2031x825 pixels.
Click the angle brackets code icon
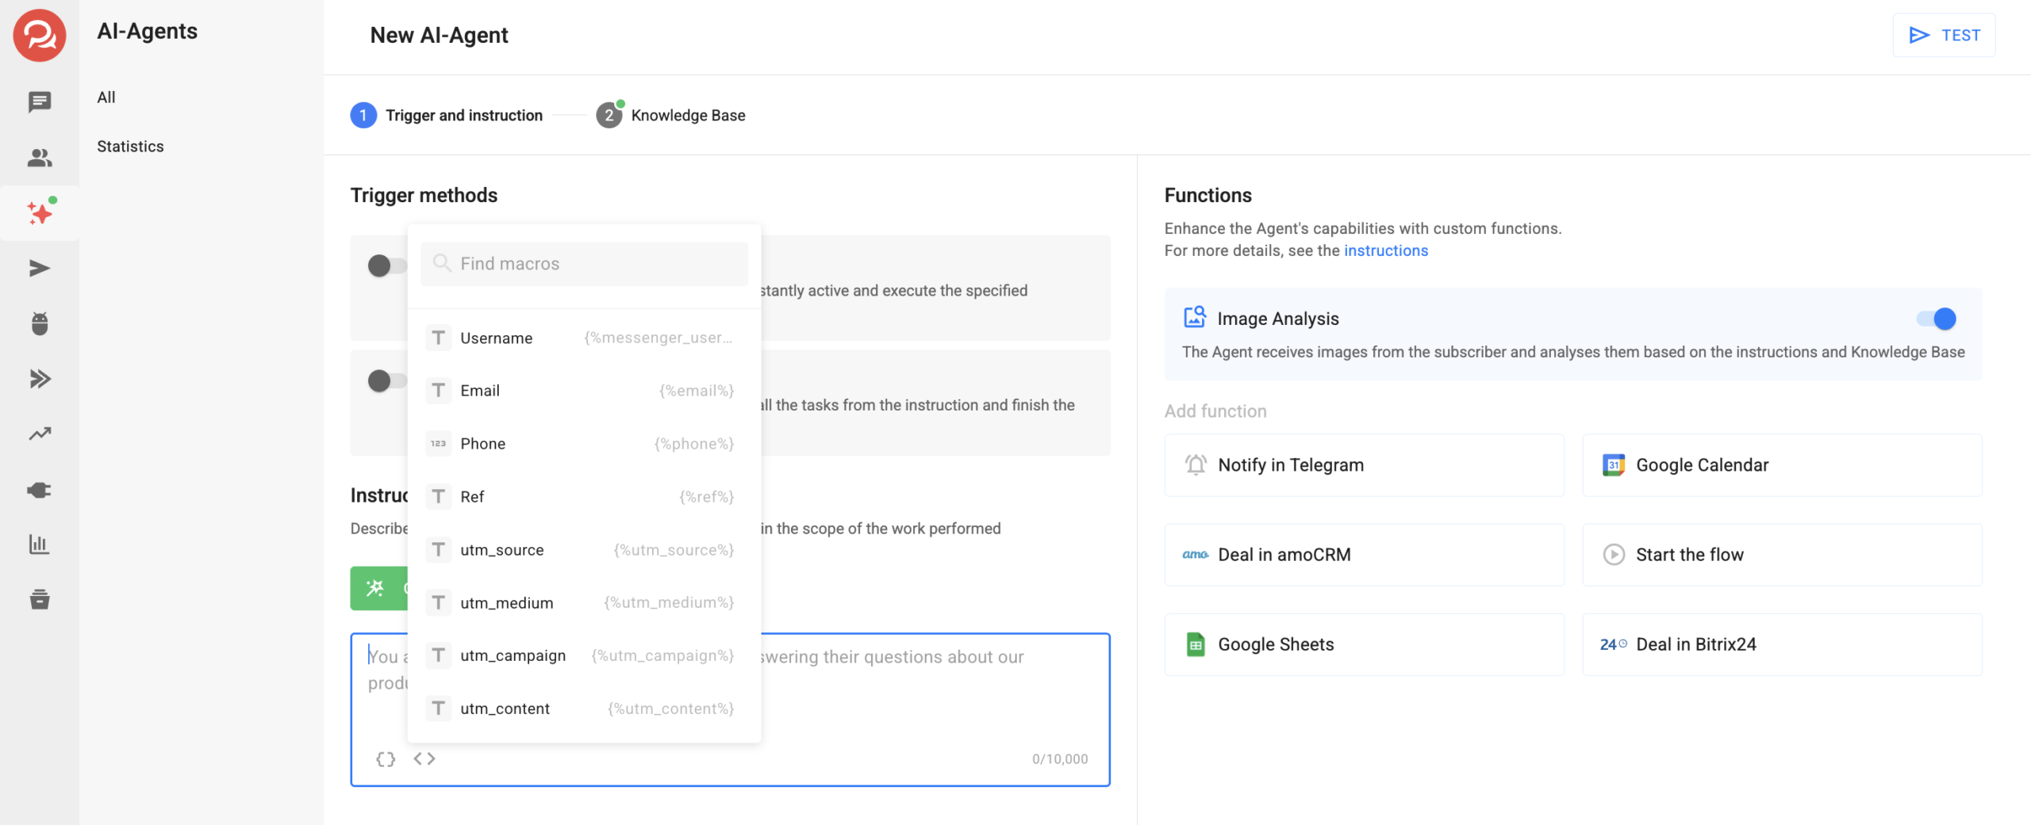point(424,758)
